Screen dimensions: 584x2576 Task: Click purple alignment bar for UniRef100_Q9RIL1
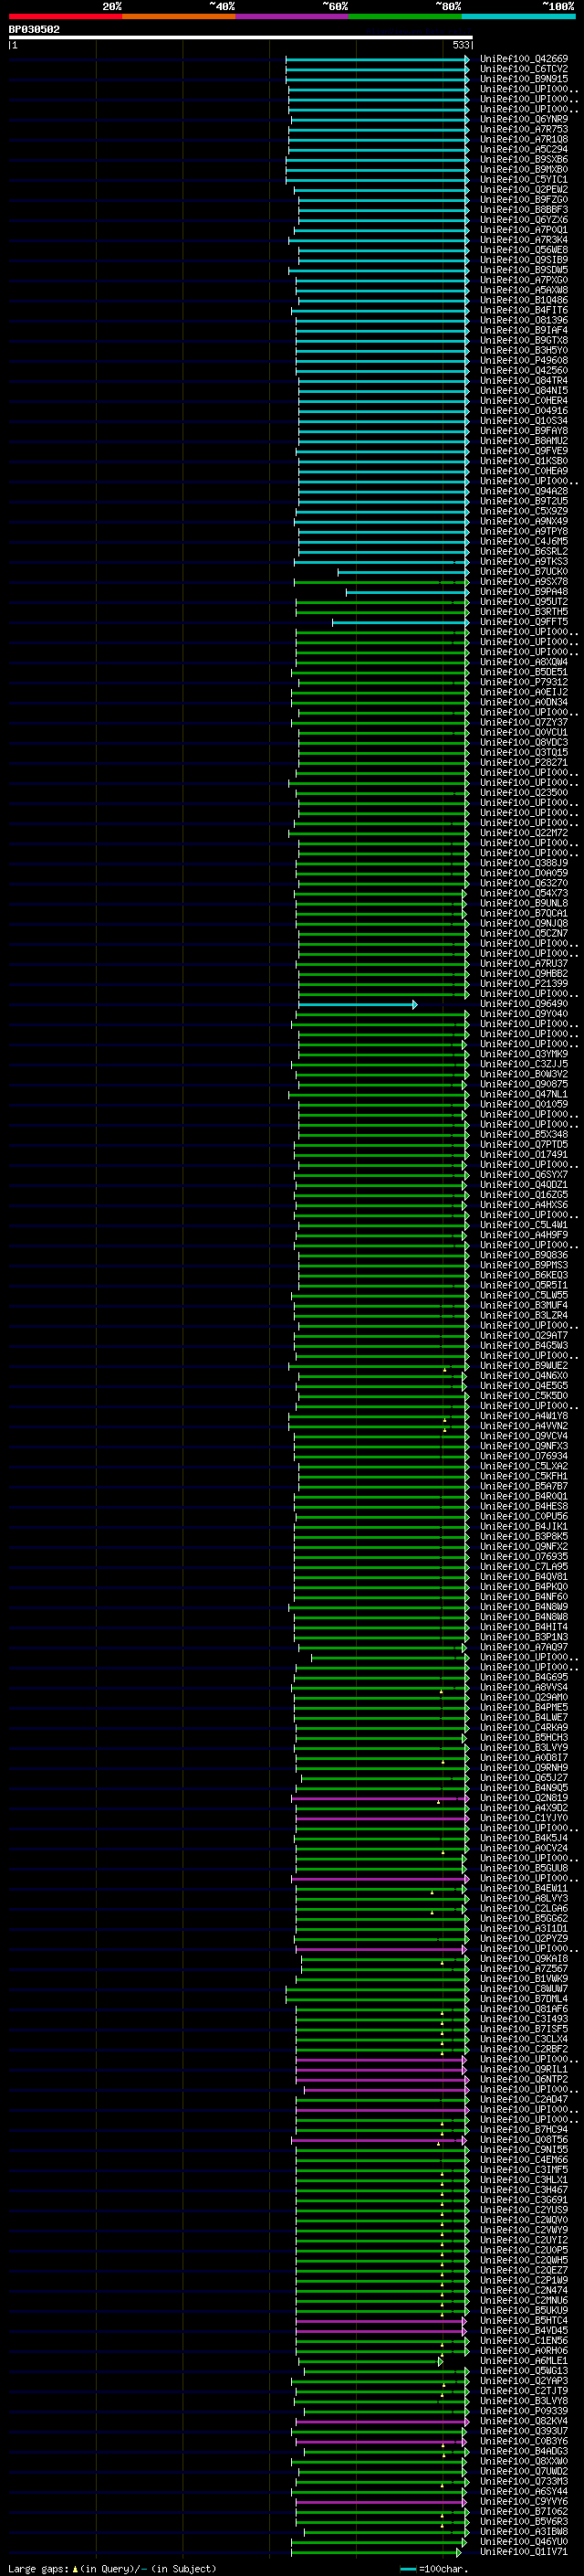382,2069
